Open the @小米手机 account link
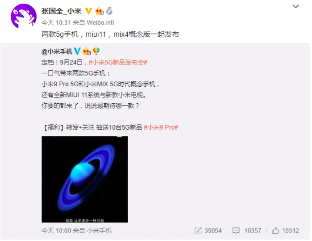The width and height of the screenshot is (312, 241). tap(57, 51)
